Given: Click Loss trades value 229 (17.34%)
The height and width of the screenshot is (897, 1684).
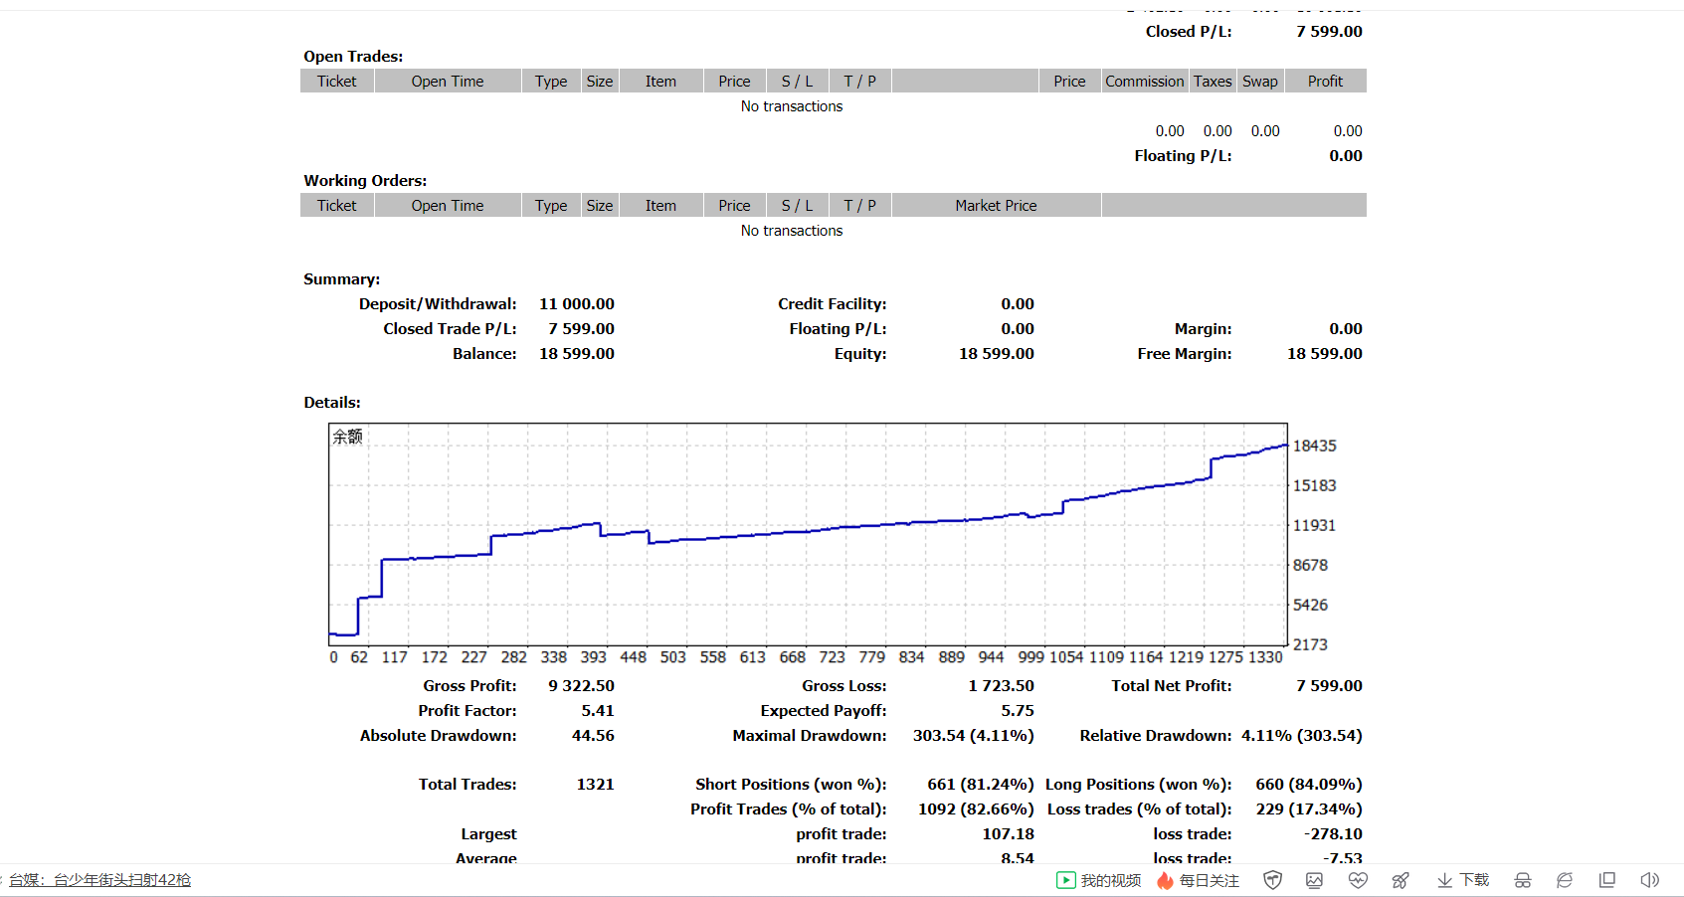Looking at the screenshot, I should pyautogui.click(x=1309, y=809).
